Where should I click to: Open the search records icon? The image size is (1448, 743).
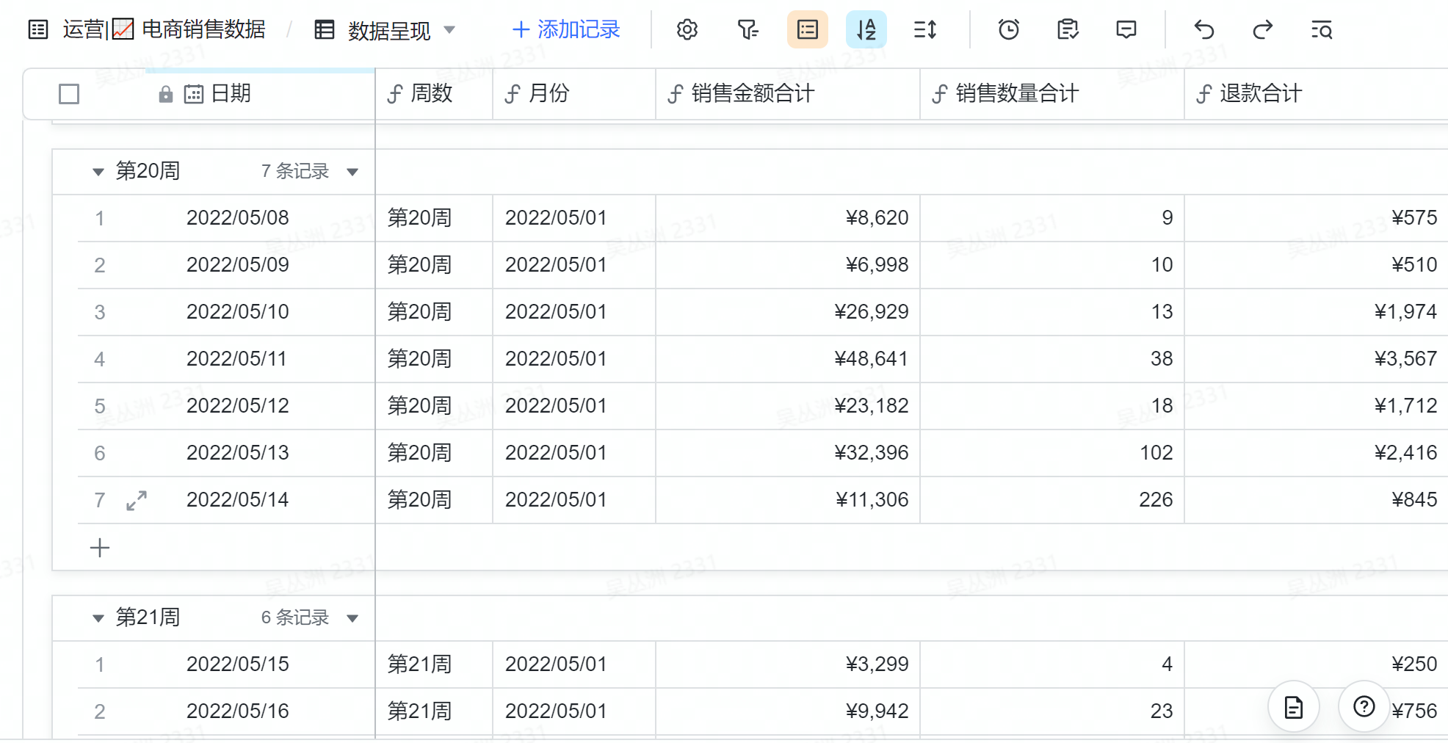click(1321, 30)
